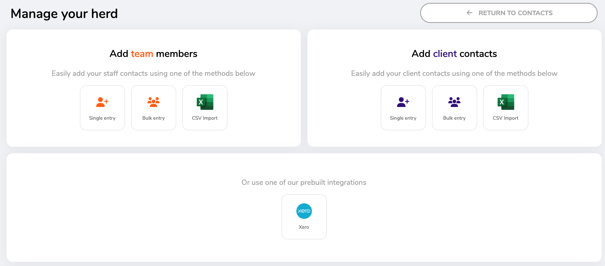605x266 pixels.
Task: Click the "Manage your herd" page heading
Action: (x=64, y=14)
